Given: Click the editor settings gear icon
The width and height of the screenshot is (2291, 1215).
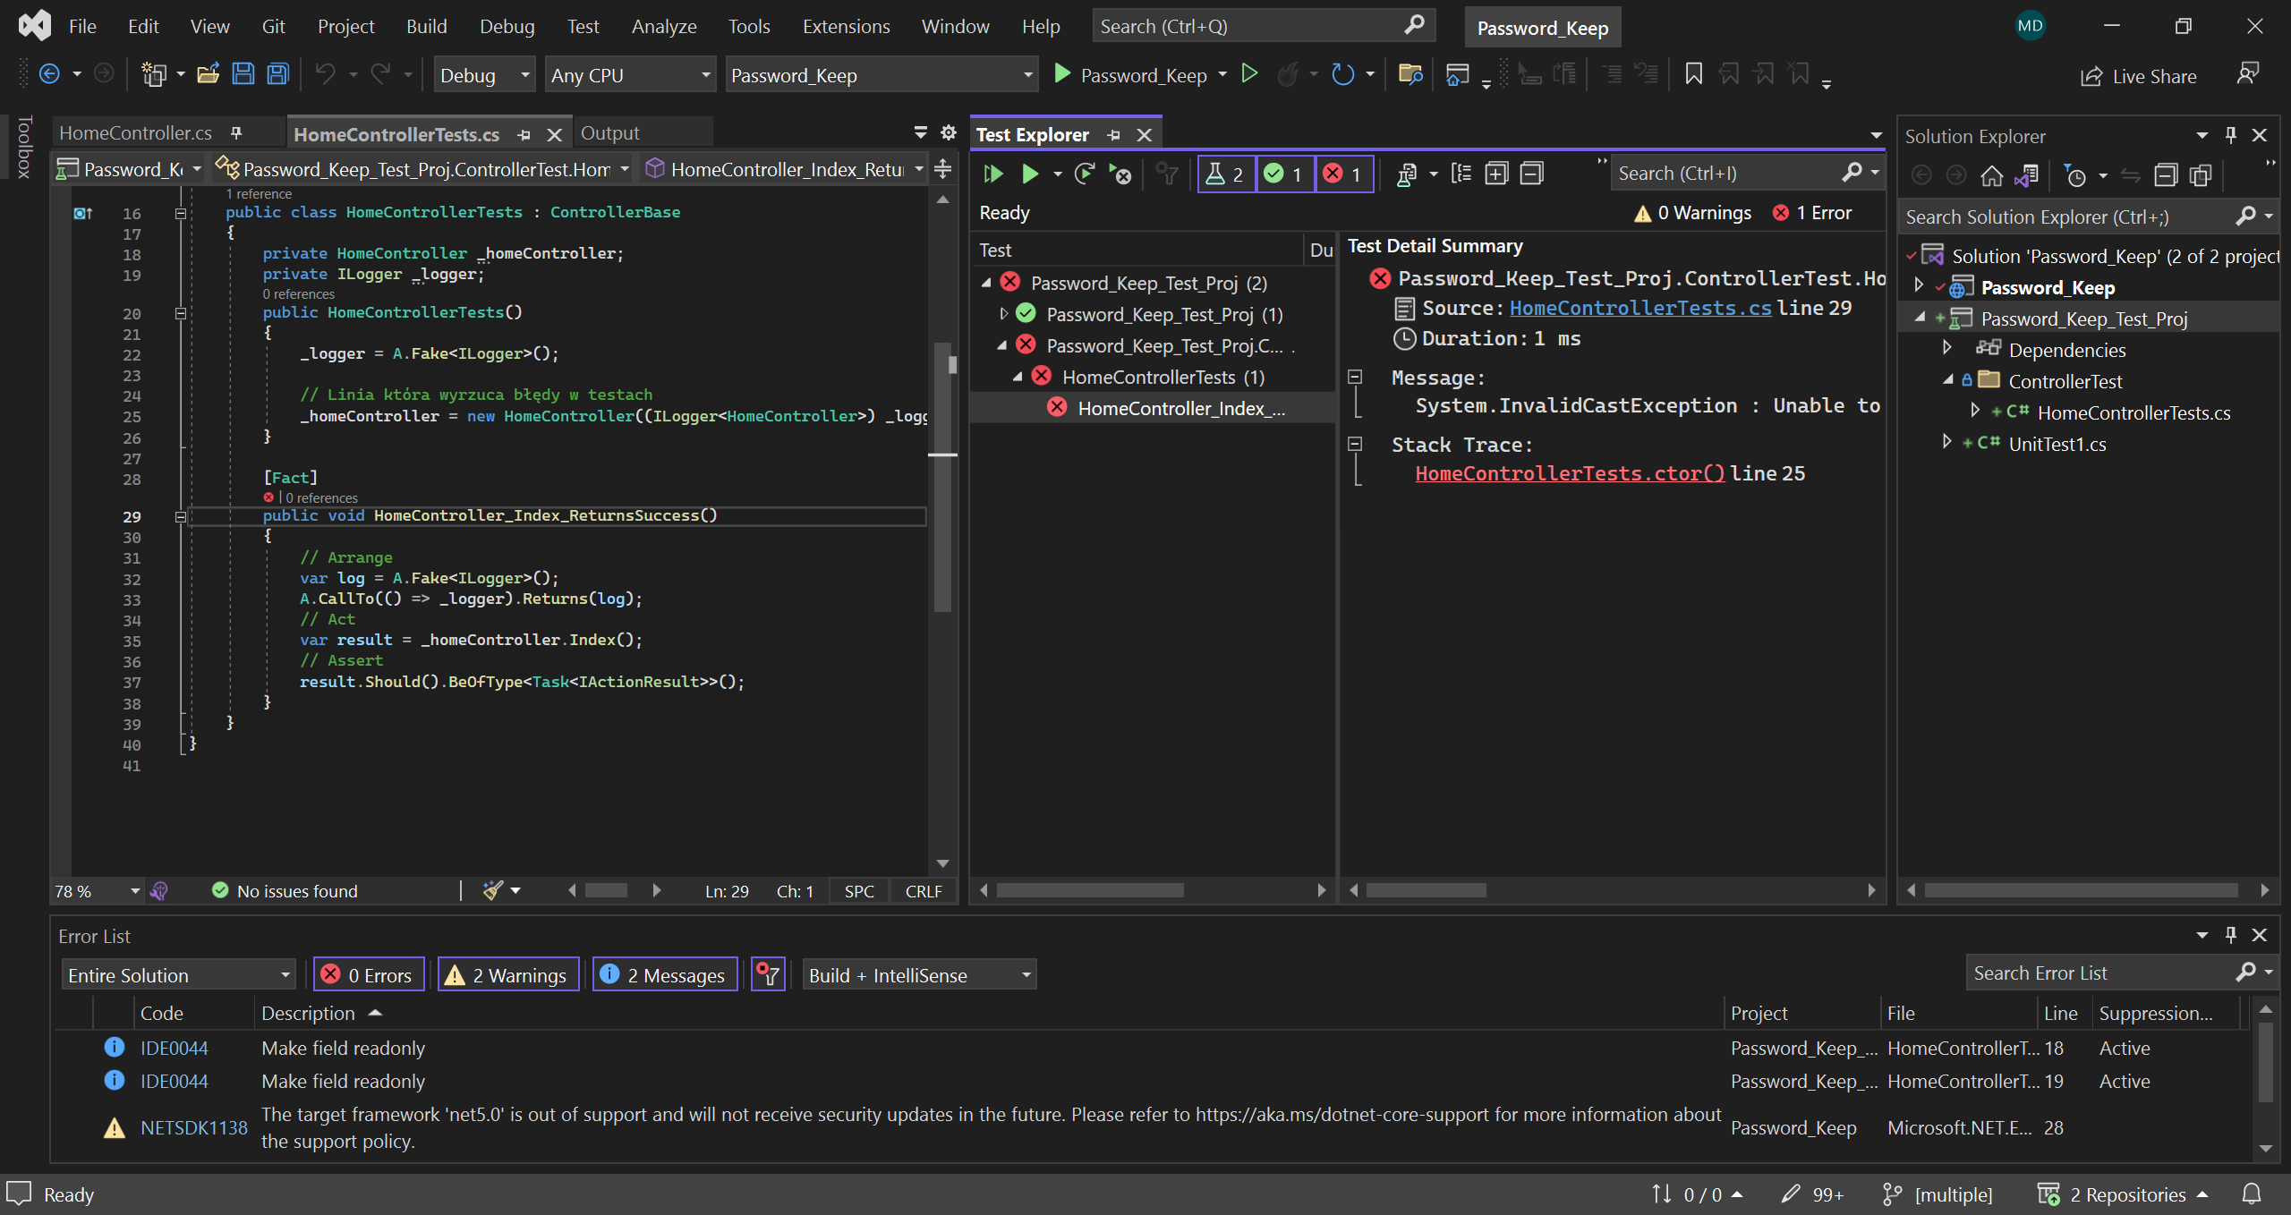Looking at the screenshot, I should point(949,133).
